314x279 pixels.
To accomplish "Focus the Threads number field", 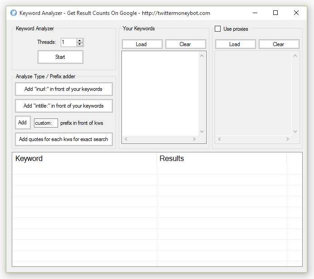I will click(69, 43).
